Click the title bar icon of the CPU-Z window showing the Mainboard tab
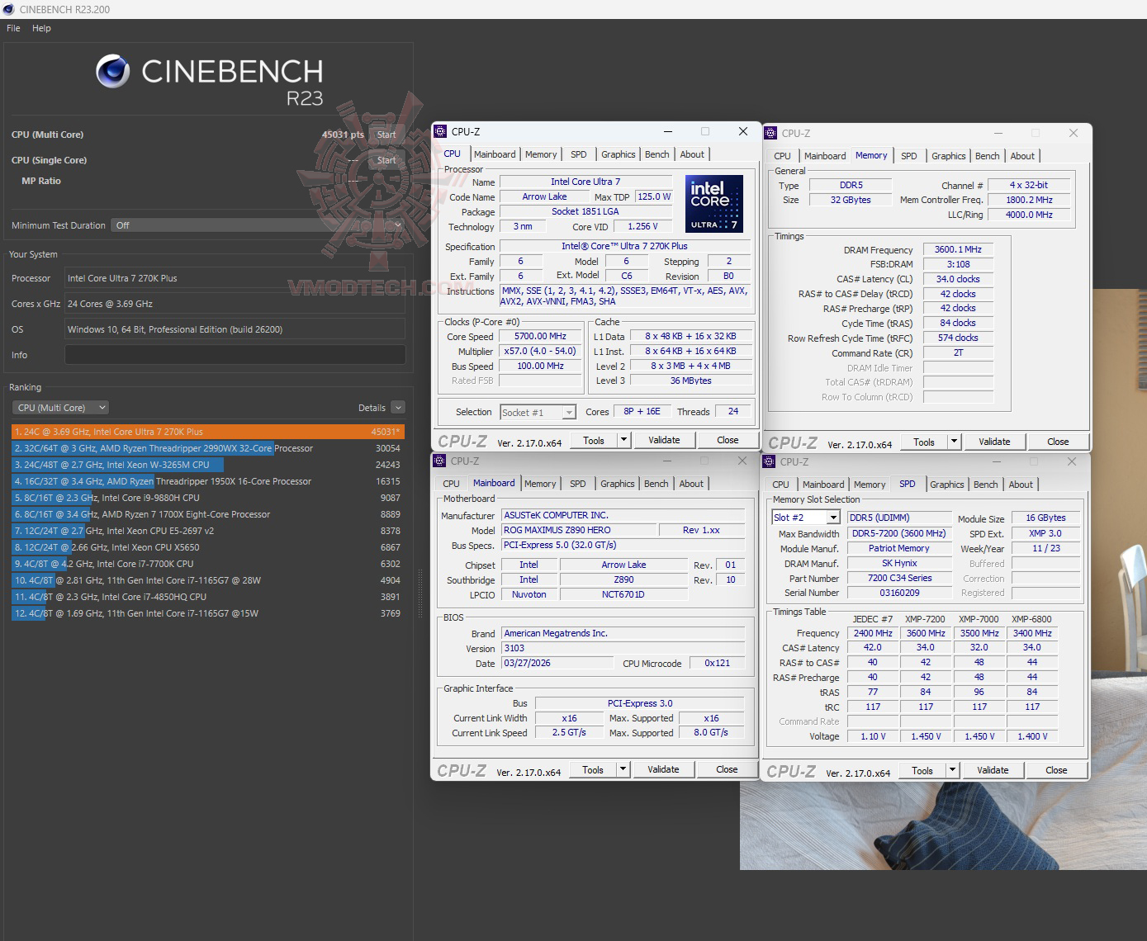 click(439, 461)
